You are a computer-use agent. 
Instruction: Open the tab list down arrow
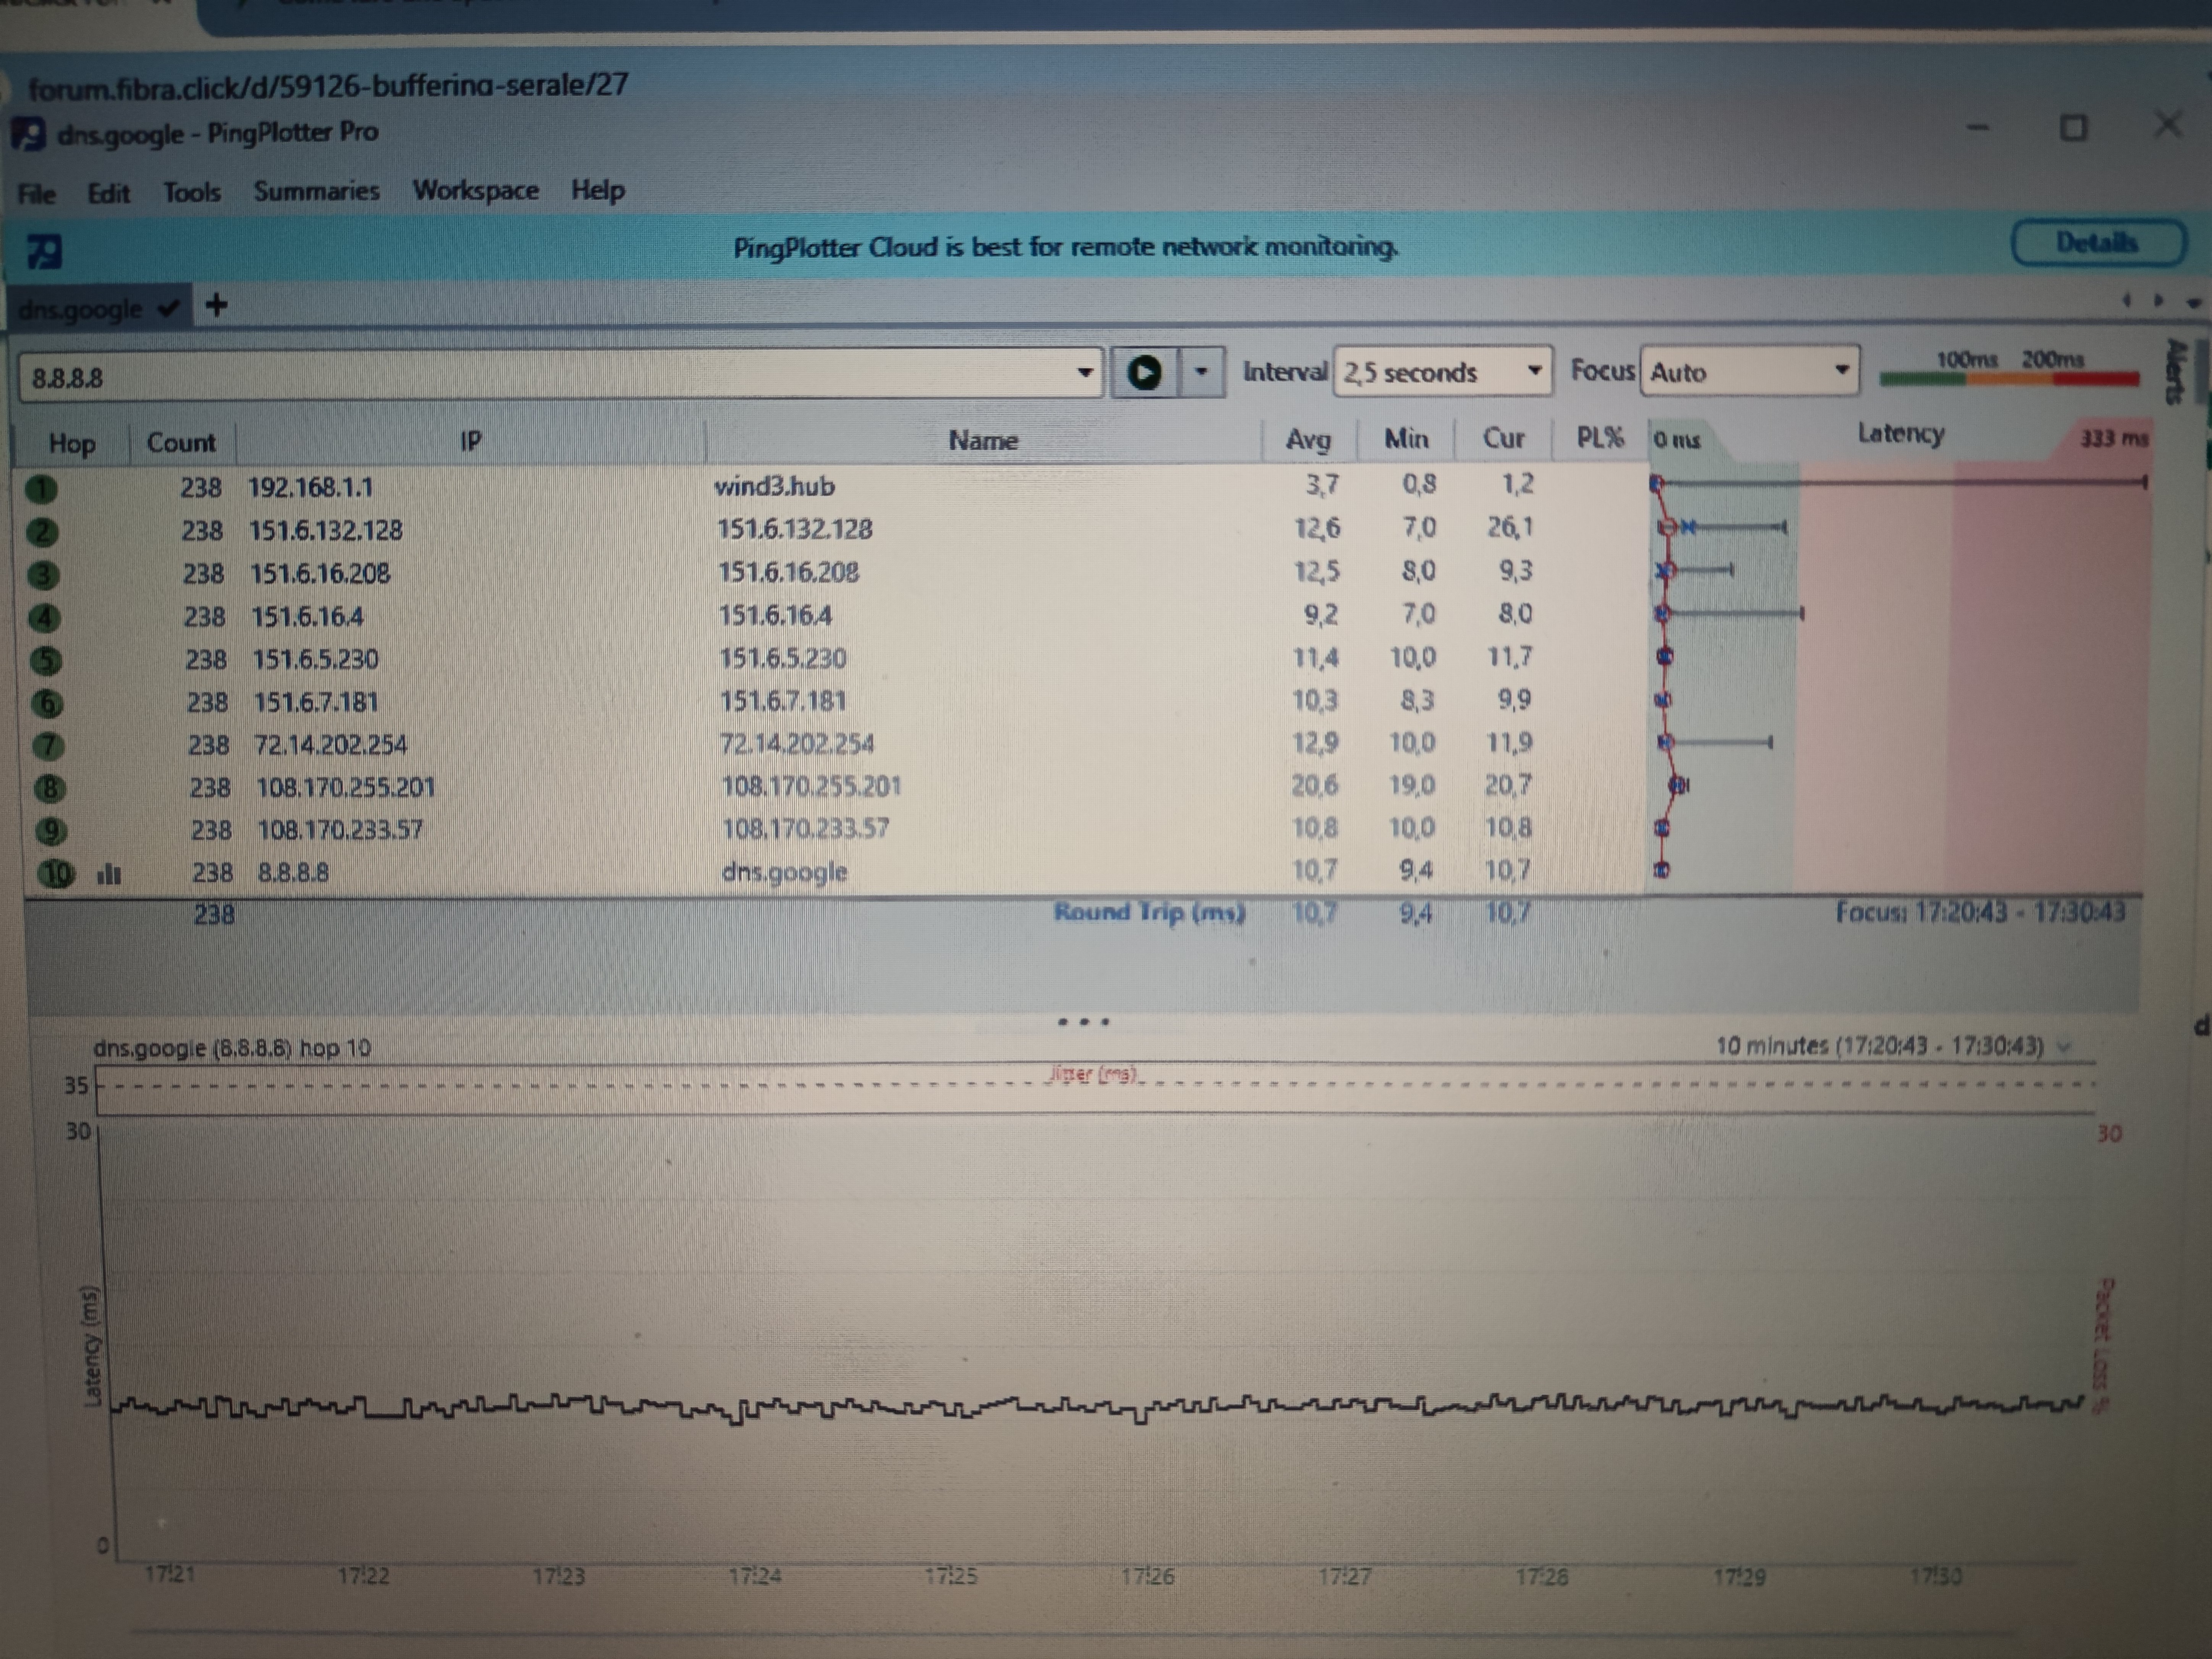click(2195, 302)
